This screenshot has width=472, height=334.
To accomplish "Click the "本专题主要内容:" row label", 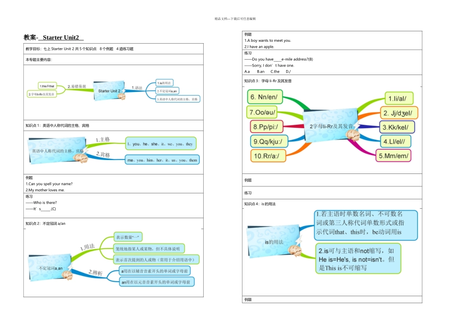I will (x=39, y=60).
